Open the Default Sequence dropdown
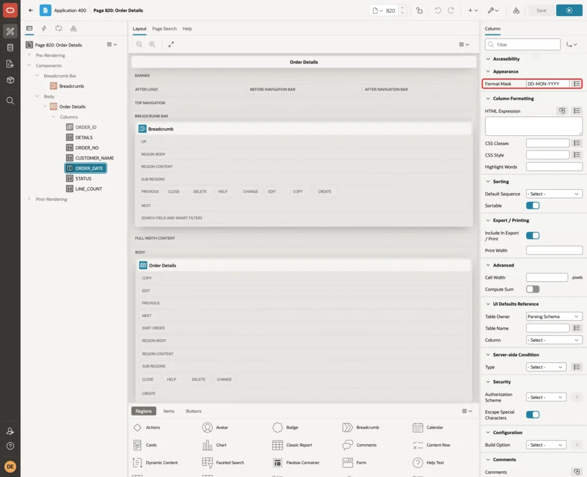The width and height of the screenshot is (587, 477). tap(554, 194)
